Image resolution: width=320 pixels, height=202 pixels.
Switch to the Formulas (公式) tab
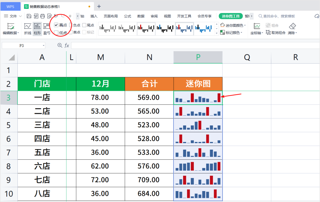pyautogui.click(x=127, y=16)
